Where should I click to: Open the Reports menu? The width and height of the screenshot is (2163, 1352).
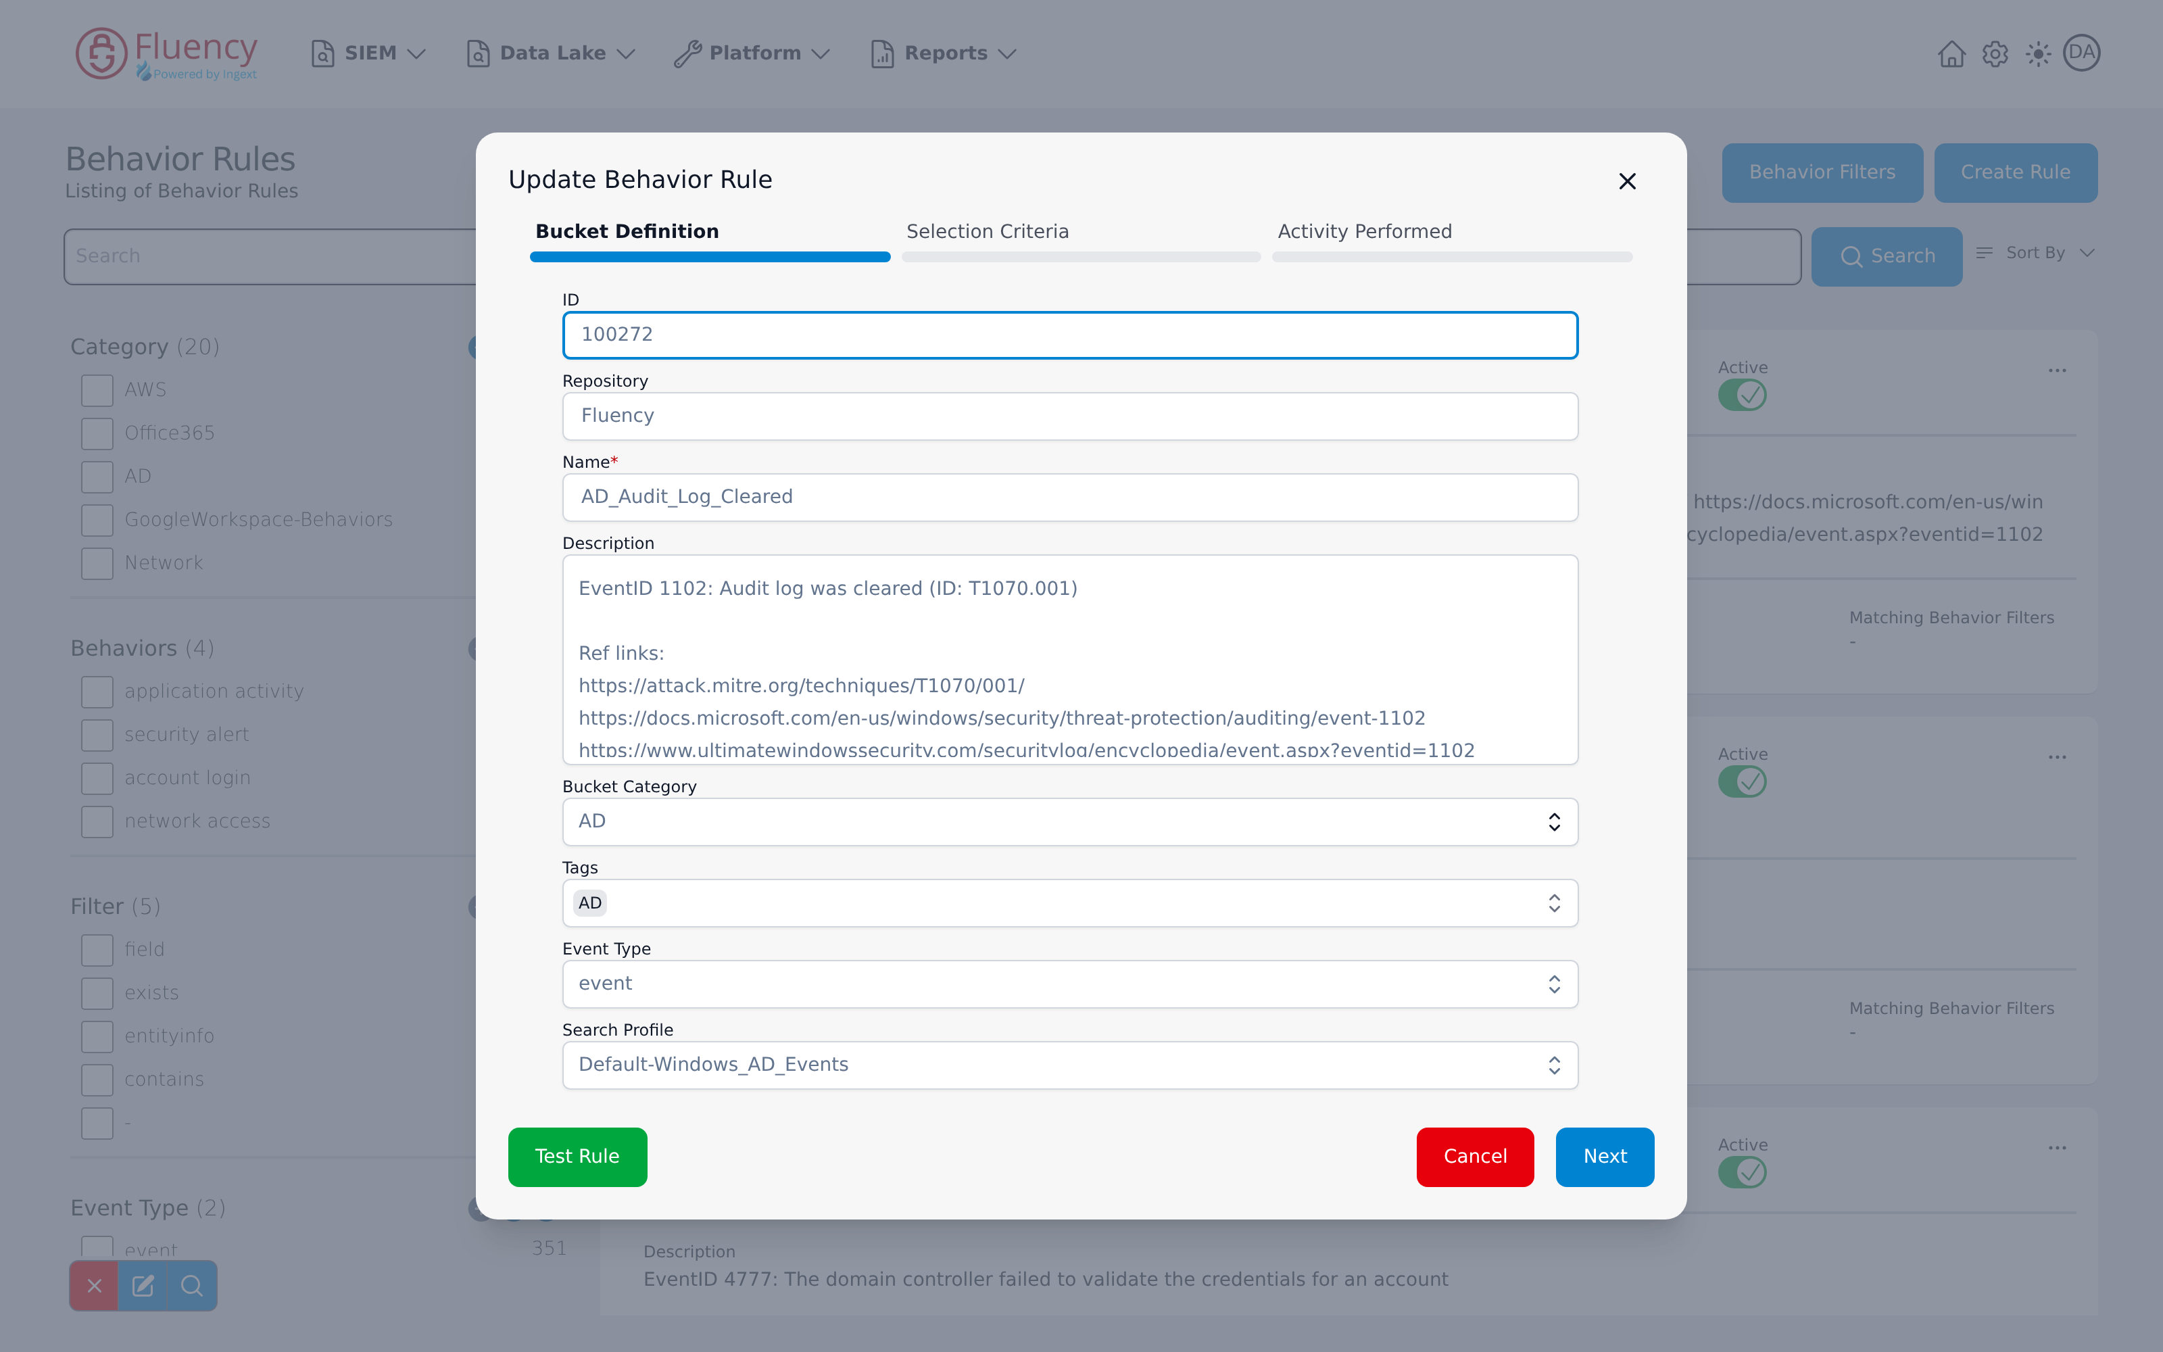pos(944,53)
